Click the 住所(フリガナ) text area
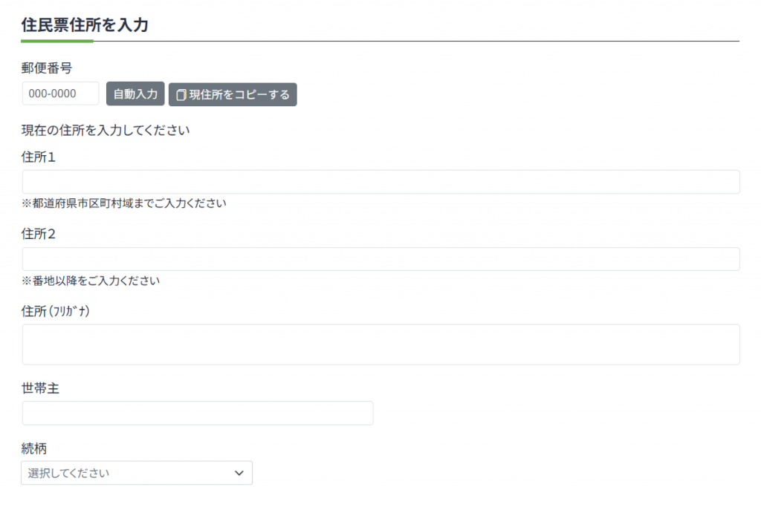The height and width of the screenshot is (507, 761). [x=380, y=344]
